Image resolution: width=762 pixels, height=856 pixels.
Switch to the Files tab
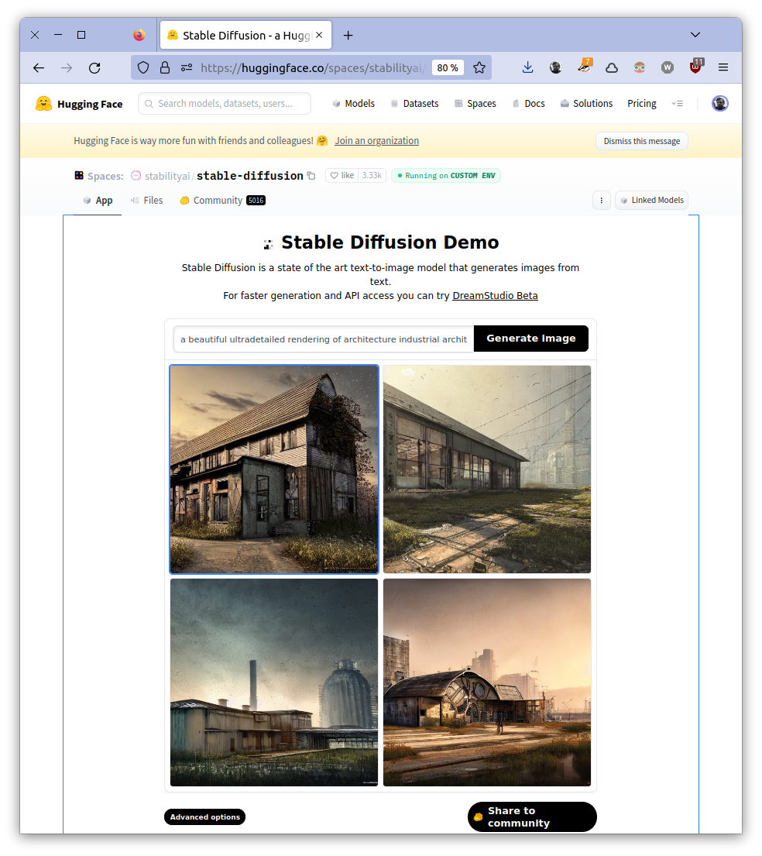click(146, 200)
